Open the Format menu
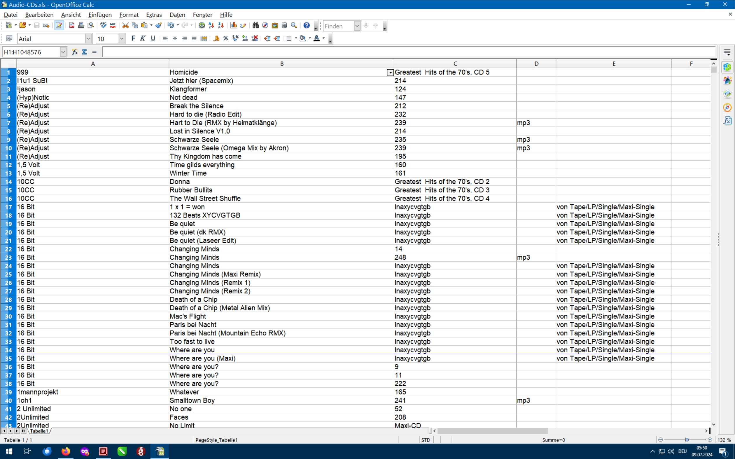The width and height of the screenshot is (735, 459). 129,15
